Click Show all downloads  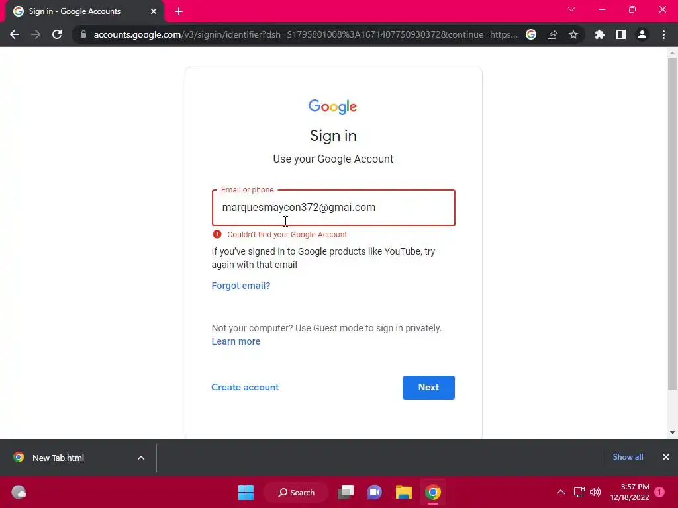coord(628,457)
